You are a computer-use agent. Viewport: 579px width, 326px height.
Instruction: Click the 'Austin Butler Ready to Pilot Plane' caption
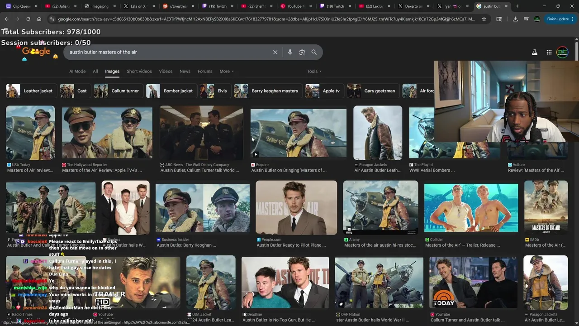(291, 245)
